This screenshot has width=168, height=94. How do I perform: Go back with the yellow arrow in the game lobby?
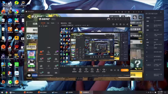(29, 16)
